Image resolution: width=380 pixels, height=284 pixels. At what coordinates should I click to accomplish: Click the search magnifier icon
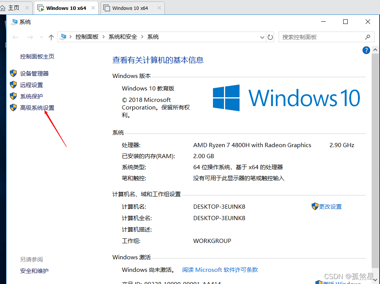coord(367,37)
